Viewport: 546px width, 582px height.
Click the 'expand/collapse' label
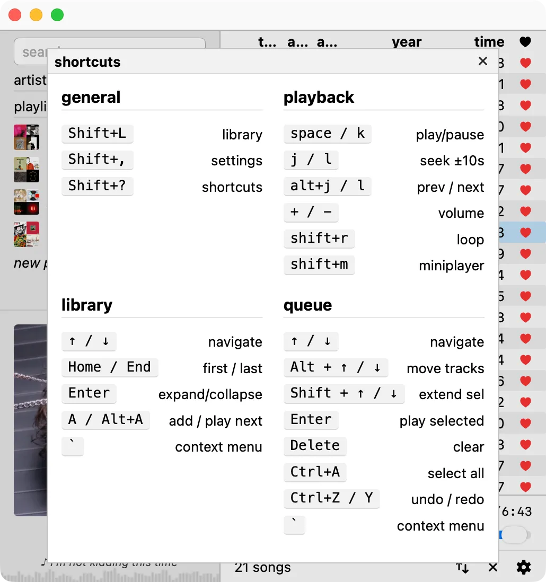(210, 394)
